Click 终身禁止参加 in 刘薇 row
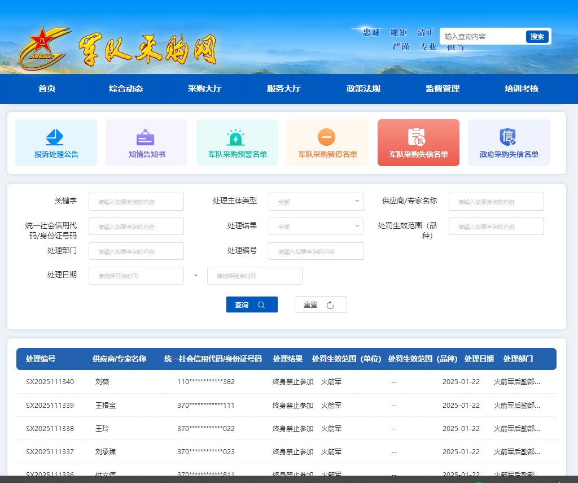 coord(293,381)
